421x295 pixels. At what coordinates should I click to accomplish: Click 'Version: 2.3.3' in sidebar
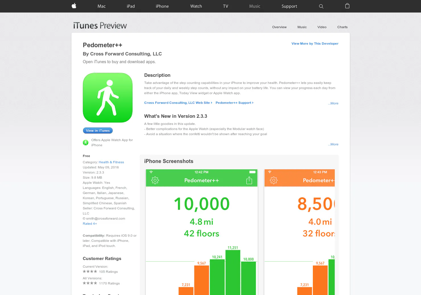tap(93, 172)
